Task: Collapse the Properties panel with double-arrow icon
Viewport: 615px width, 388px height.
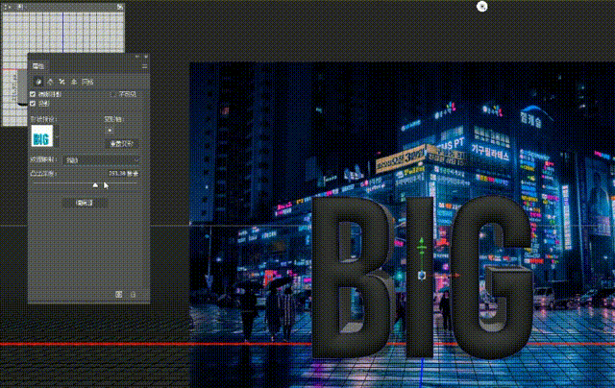Action: 137,57
